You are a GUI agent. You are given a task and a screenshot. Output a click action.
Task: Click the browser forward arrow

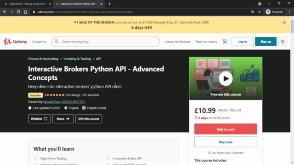click(x=11, y=12)
